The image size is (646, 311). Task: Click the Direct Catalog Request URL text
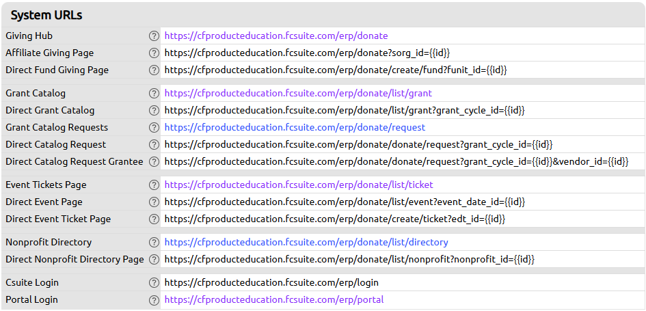[x=358, y=145]
